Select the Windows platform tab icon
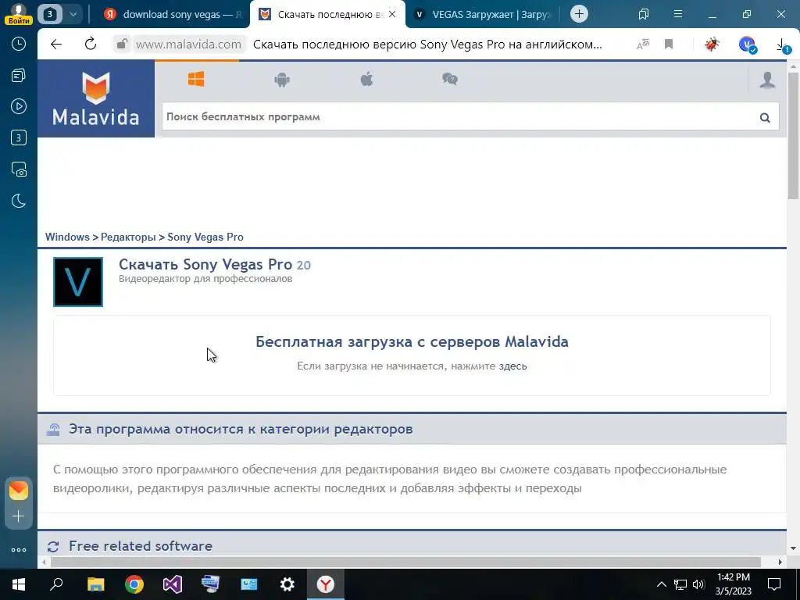800x600 pixels. [x=196, y=79]
